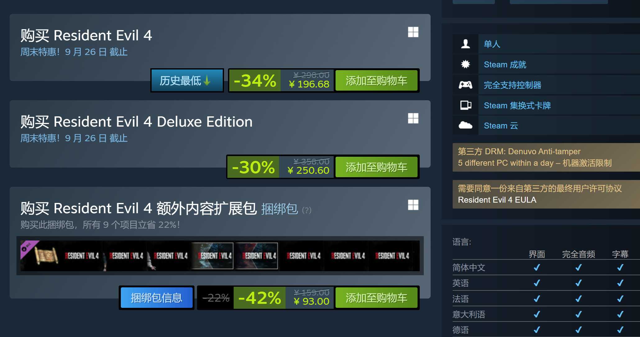Click the single-player person icon
This screenshot has height=337, width=640.
pyautogui.click(x=465, y=44)
